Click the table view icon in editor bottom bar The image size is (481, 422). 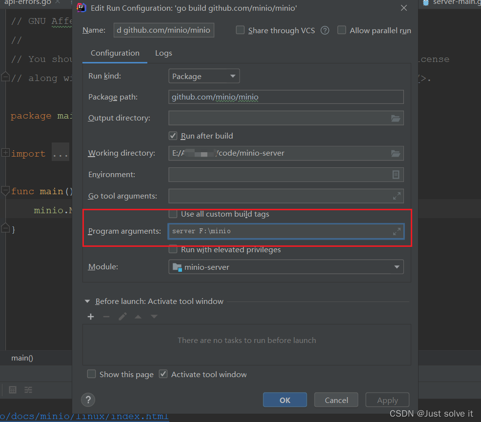pyautogui.click(x=13, y=390)
